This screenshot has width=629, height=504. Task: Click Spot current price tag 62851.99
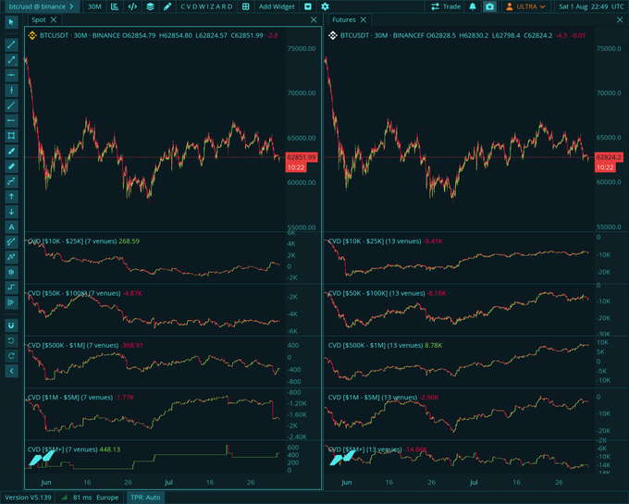[x=302, y=157]
